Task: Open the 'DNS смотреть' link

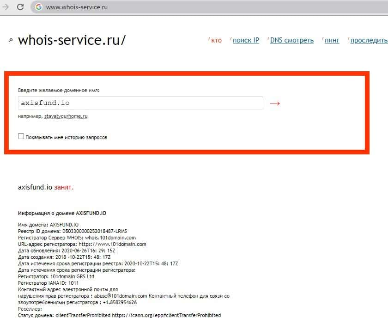Action: [292, 40]
